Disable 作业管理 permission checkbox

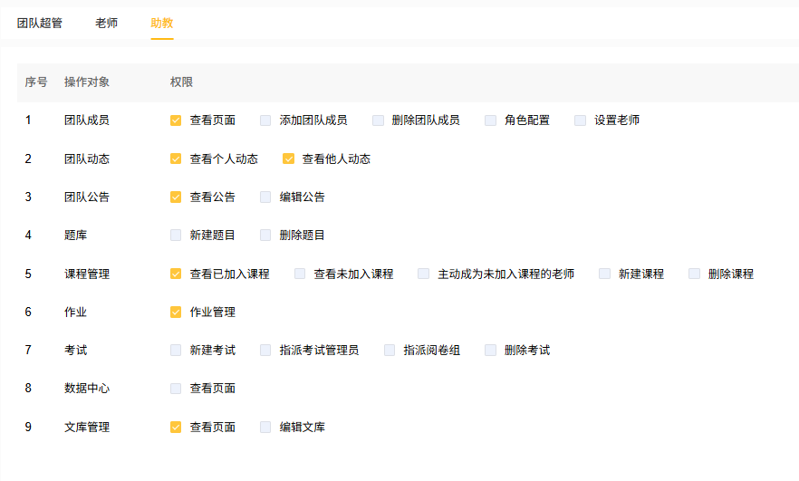(176, 313)
